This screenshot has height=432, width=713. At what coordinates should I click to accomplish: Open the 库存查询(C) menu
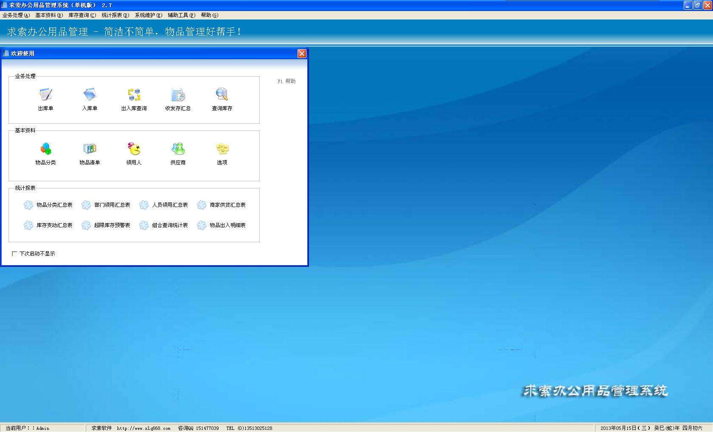click(82, 15)
